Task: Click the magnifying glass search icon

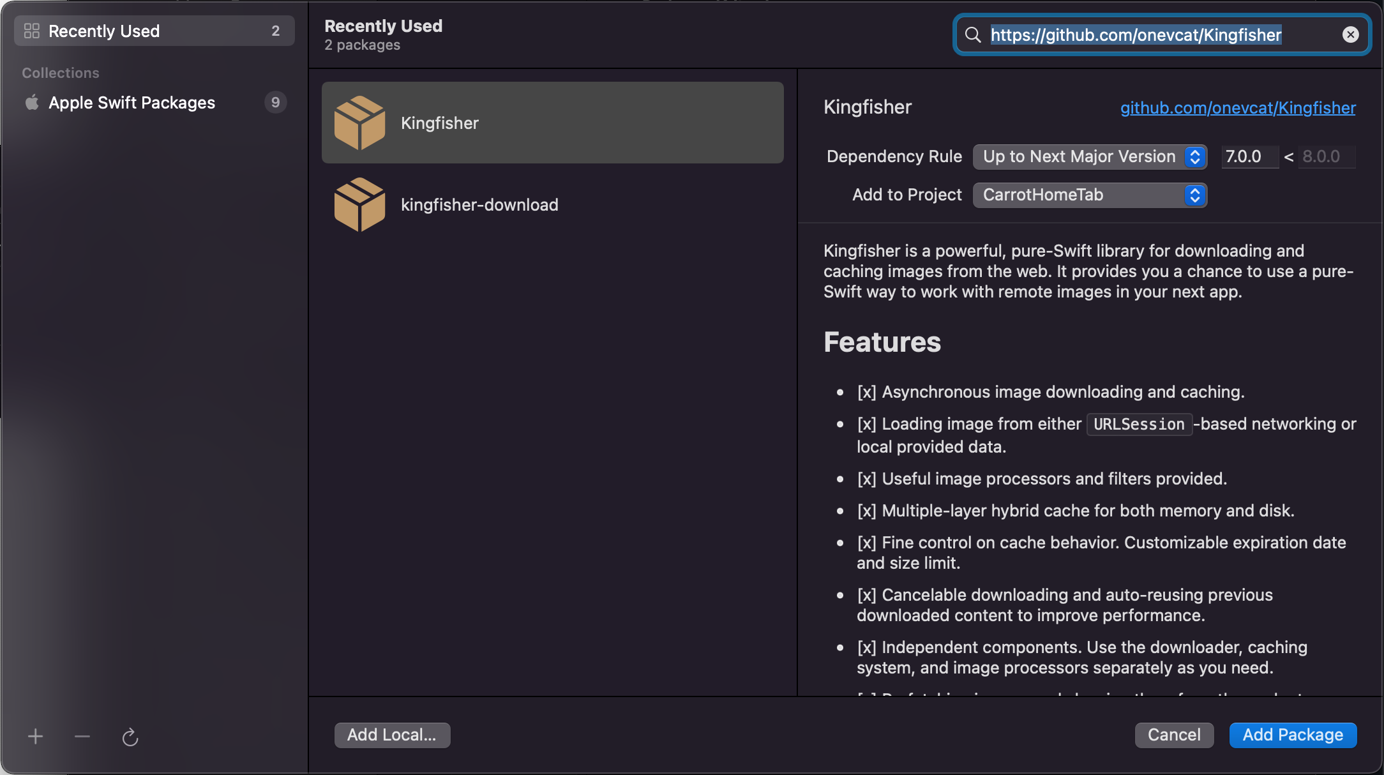Action: pos(973,34)
